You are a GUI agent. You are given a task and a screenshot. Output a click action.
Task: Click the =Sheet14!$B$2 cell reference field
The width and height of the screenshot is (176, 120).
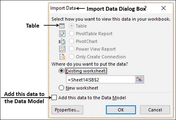[x=101, y=79]
